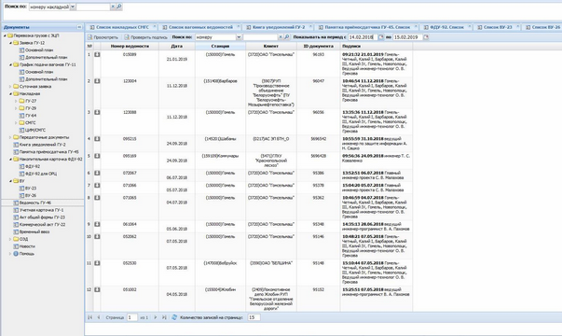
Task: Click the download icon for record 123088
Action: tap(97, 112)
